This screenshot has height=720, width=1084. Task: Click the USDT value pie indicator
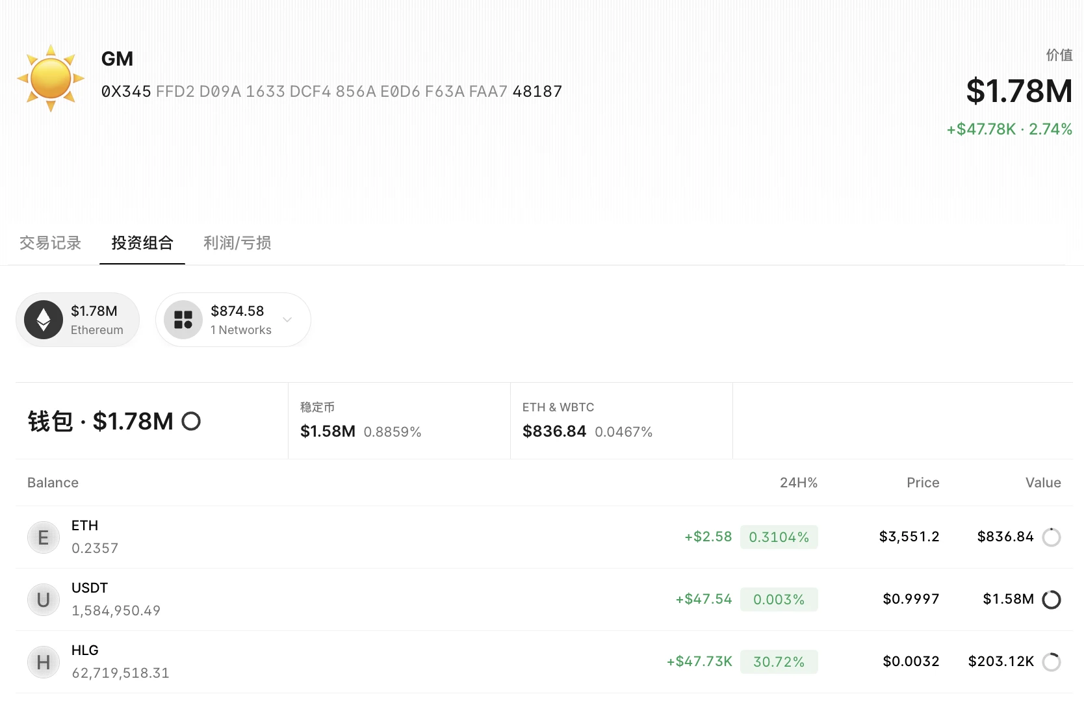1051,600
